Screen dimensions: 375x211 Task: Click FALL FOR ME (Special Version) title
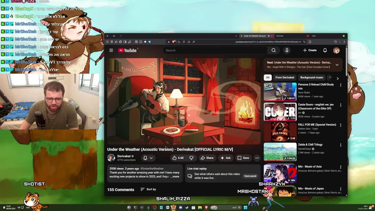[317, 125]
